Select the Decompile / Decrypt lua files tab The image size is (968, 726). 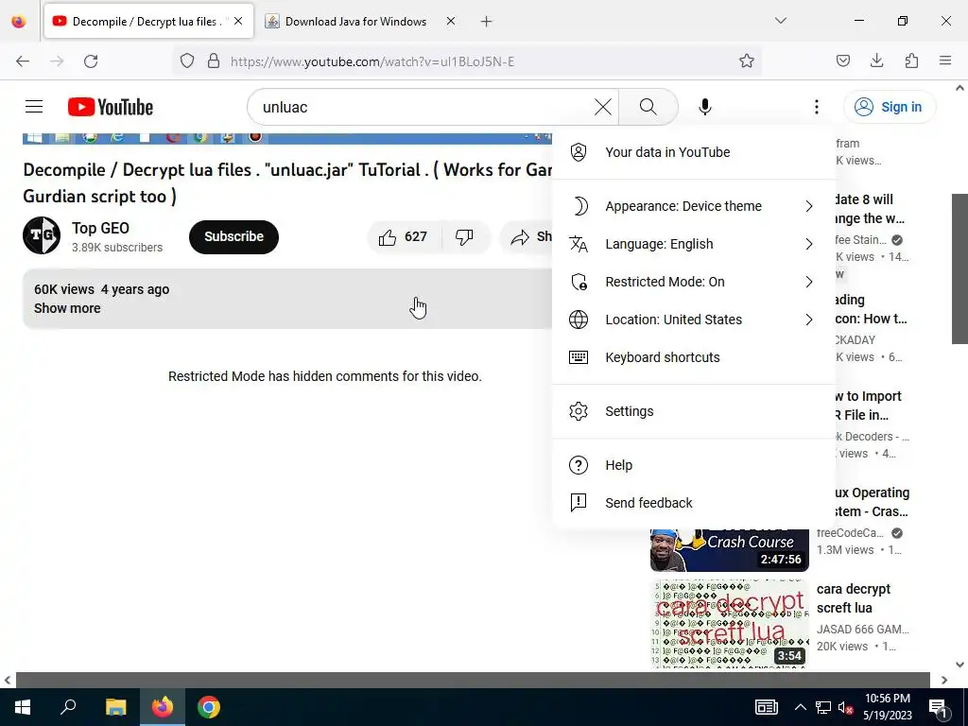click(x=148, y=22)
